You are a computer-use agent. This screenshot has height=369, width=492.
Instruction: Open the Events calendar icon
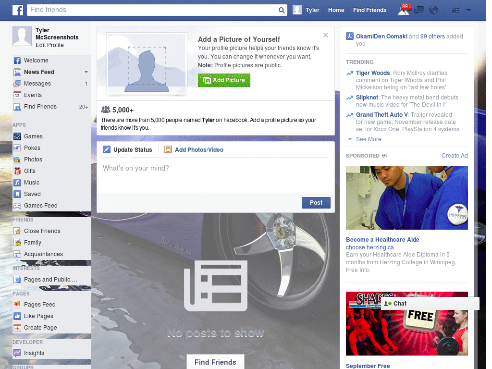17,95
